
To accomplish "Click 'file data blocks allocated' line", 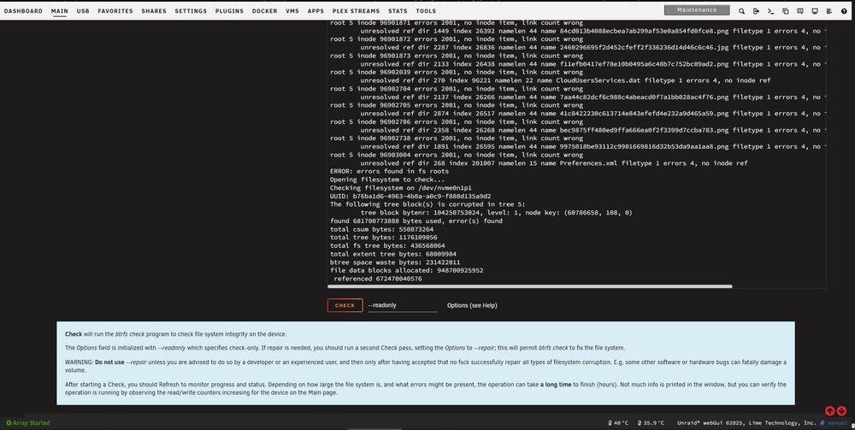I will click(x=406, y=270).
